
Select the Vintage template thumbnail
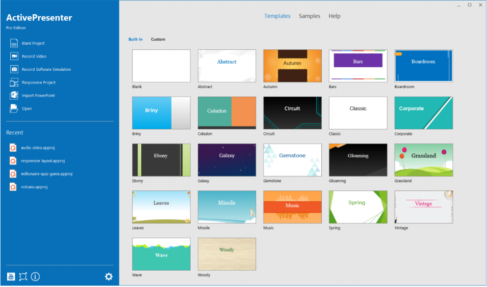point(424,207)
